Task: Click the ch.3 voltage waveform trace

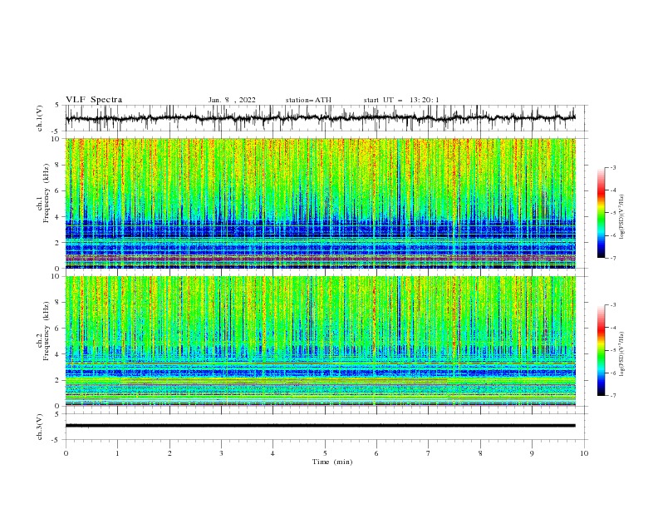Action: [320, 426]
